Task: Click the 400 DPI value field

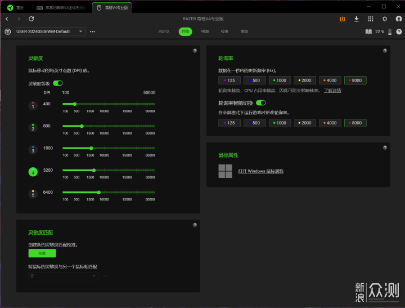Action: click(47, 104)
